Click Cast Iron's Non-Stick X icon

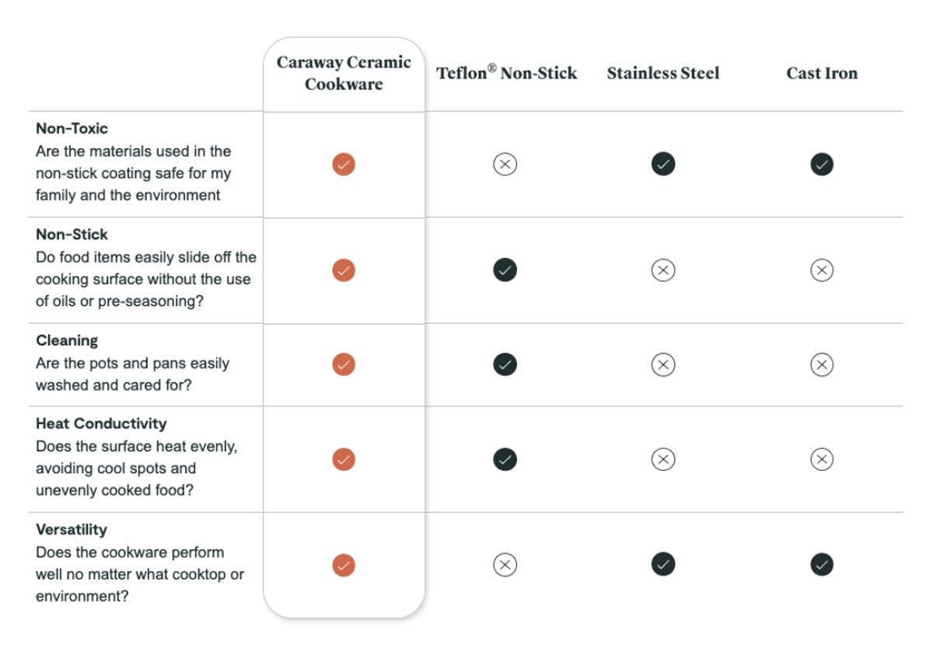[822, 270]
